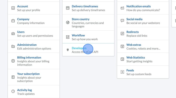
Task: Click 'Insights about your billing information' text
Action: (x=33, y=63)
